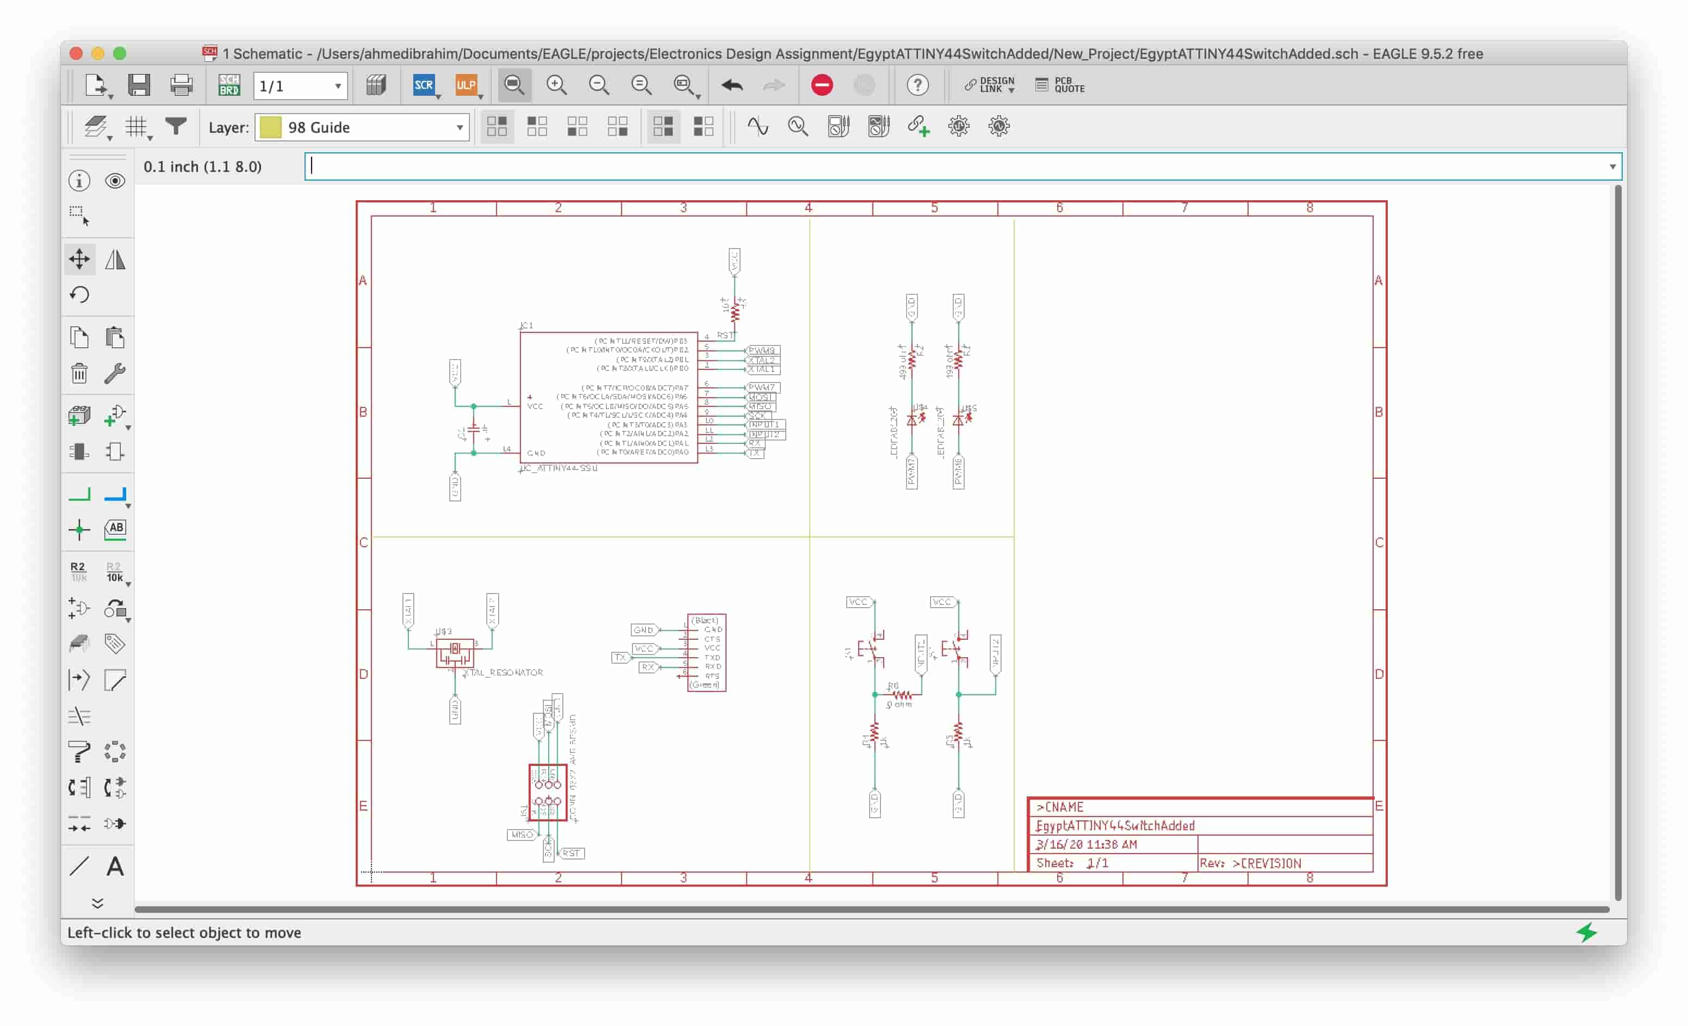Select the Rotate tool
This screenshot has width=1688, height=1026.
pyautogui.click(x=79, y=295)
